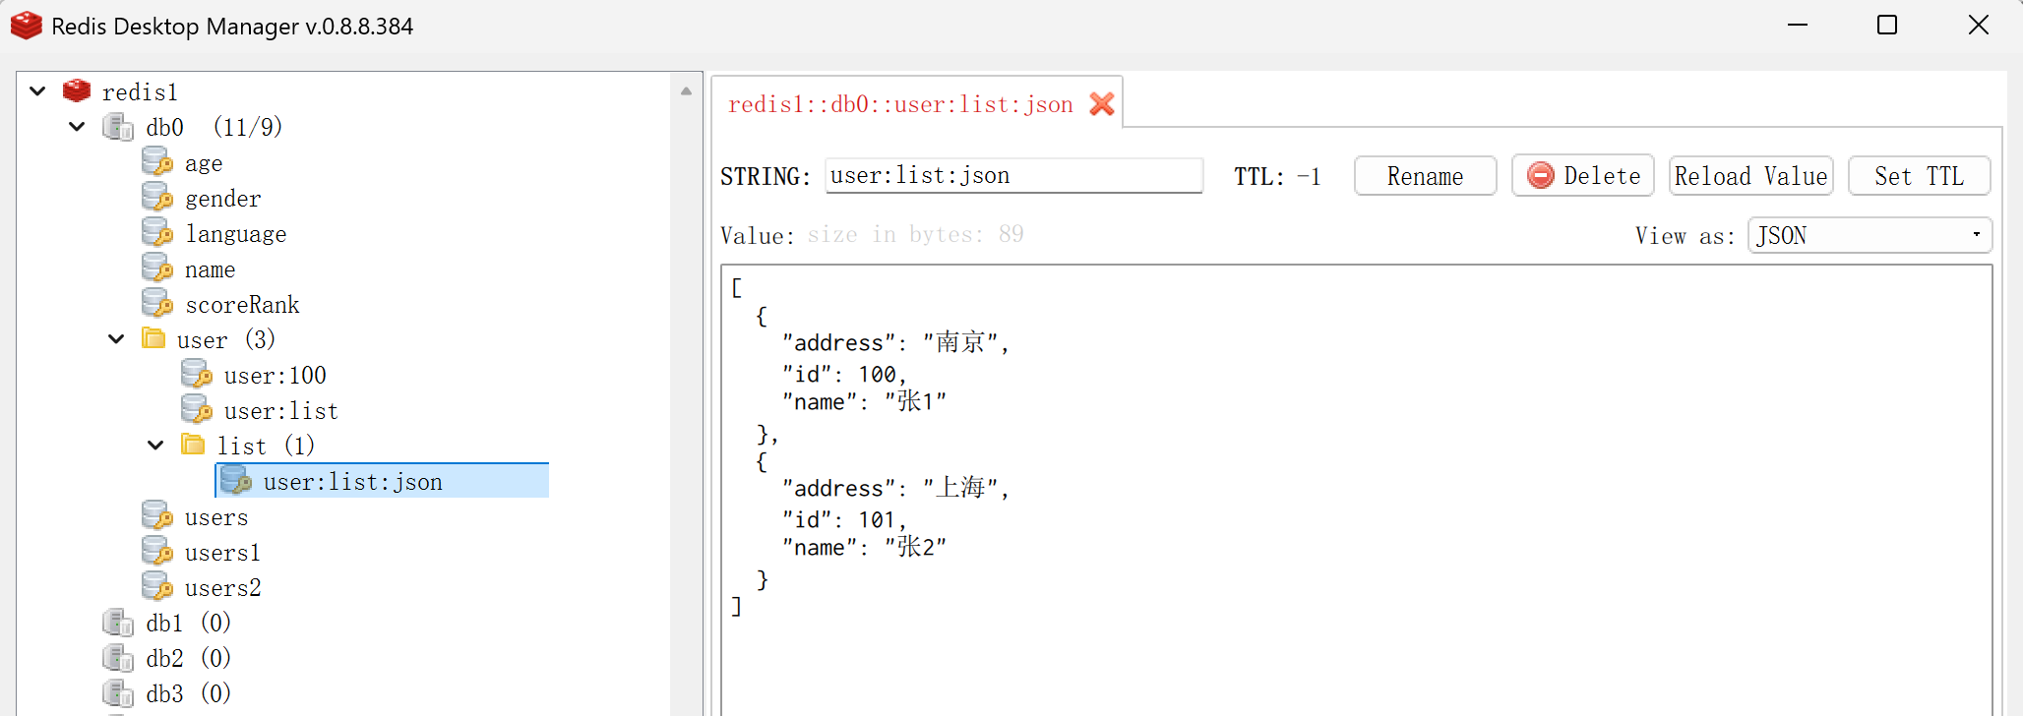Screen dimensions: 2023x716
Task: Click the key icon beside user:list:json
Action: [x=236, y=480]
